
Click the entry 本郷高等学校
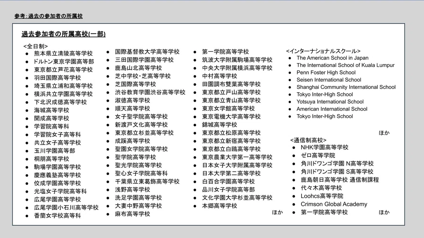pos(219,206)
